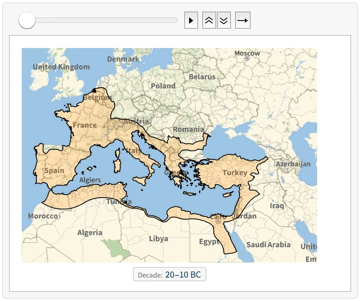The width and height of the screenshot is (361, 301).
Task: Click the Iraq label on the map
Action: pyautogui.click(x=277, y=205)
